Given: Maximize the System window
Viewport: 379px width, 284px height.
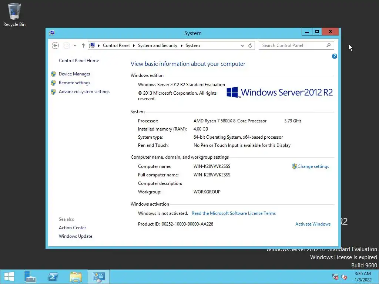Looking at the screenshot, I should 317,32.
